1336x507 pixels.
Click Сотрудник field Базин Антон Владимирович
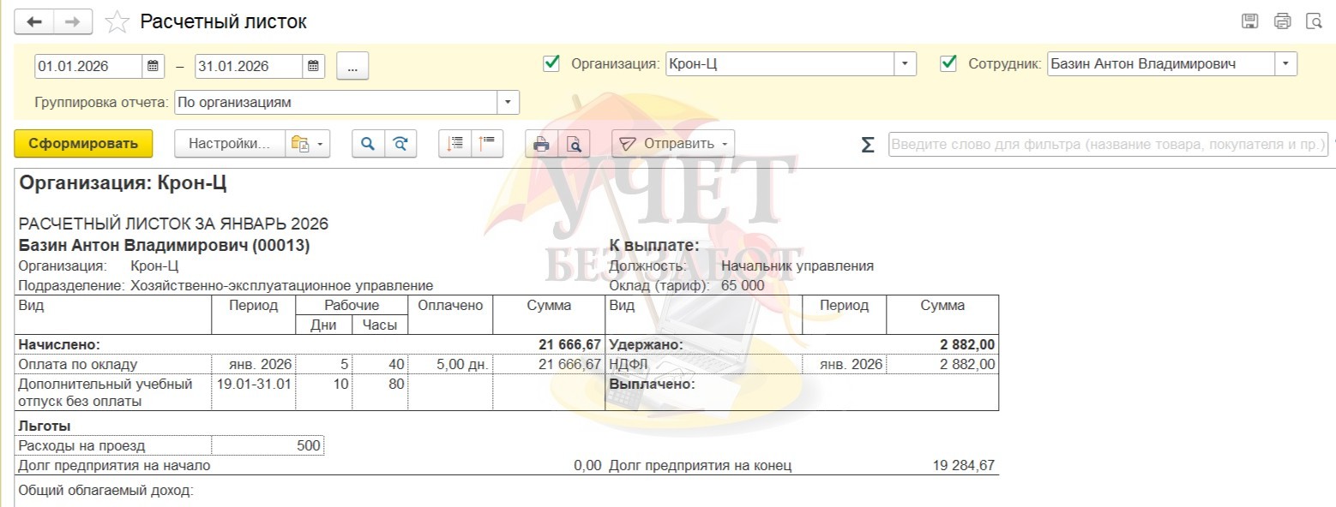pos(1162,64)
